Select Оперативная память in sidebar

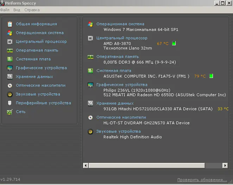click(37, 50)
